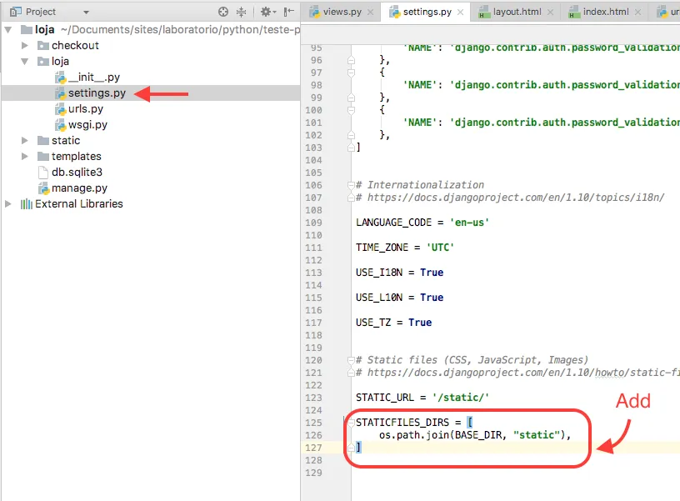The height and width of the screenshot is (501, 680).
Task: Close the settings.py tab
Action: [x=461, y=13]
